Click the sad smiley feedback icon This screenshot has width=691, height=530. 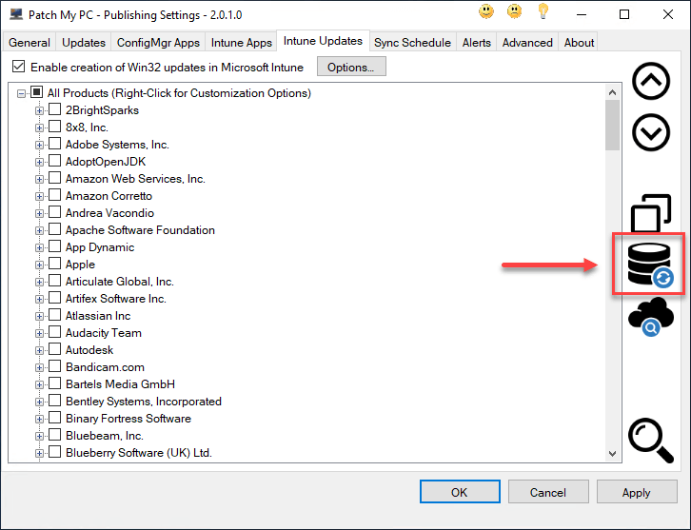pos(514,11)
